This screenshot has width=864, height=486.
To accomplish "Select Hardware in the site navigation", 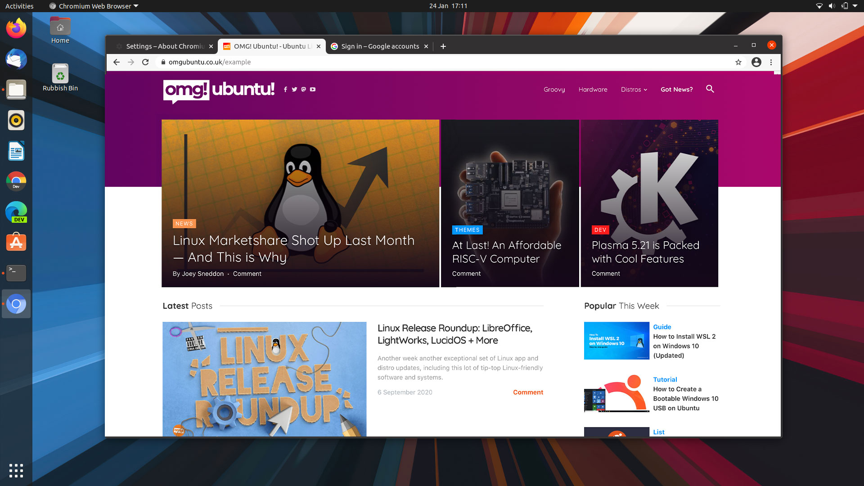I will 593,90.
